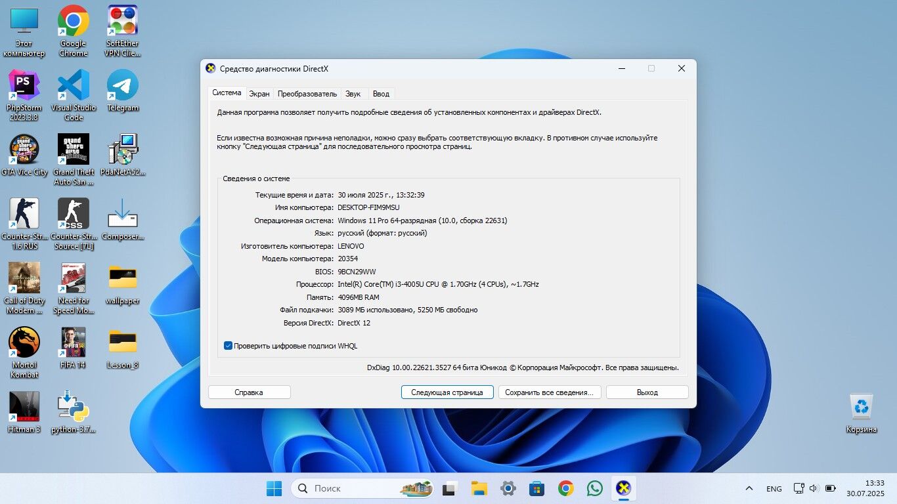The width and height of the screenshot is (897, 504).
Task: Select PdaNetA52 installer icon
Action: (x=123, y=155)
